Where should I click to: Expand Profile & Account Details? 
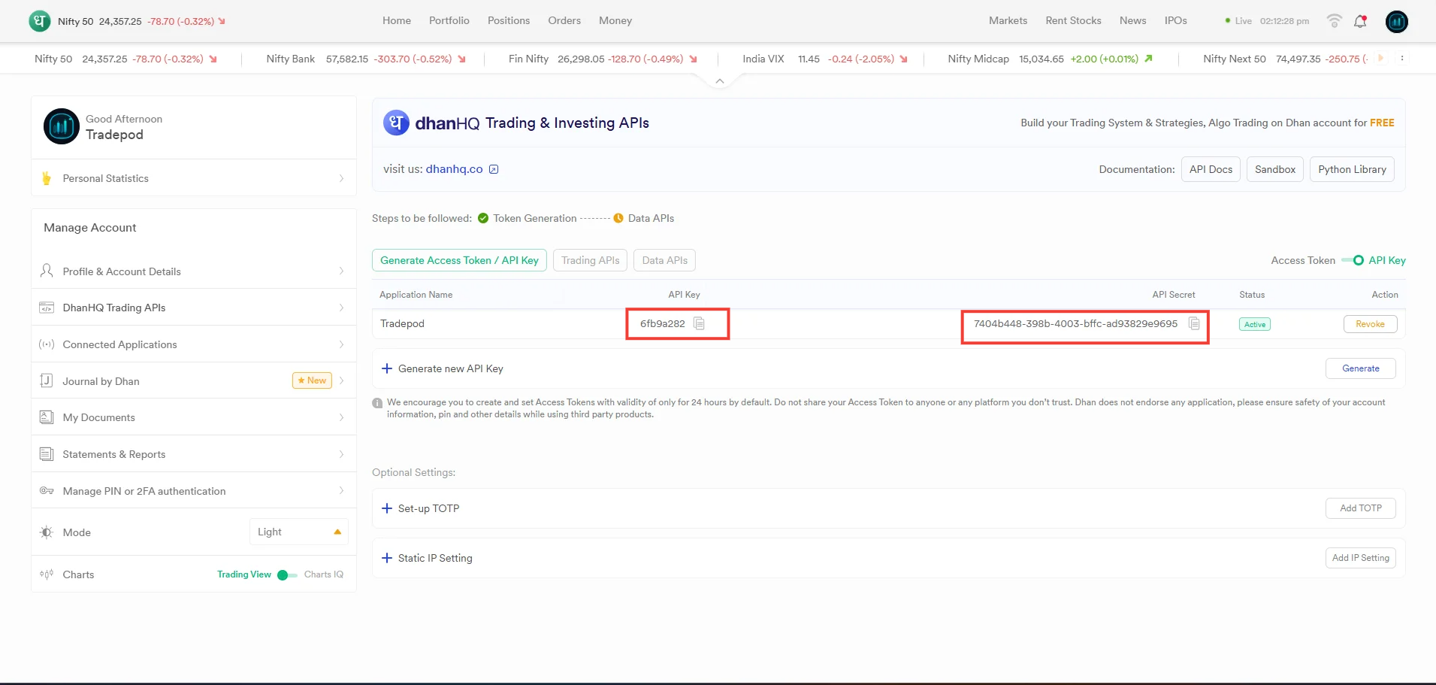[x=194, y=271]
